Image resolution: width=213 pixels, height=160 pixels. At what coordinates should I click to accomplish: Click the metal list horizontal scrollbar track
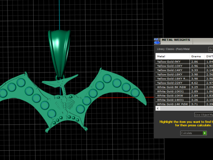coord(186,108)
